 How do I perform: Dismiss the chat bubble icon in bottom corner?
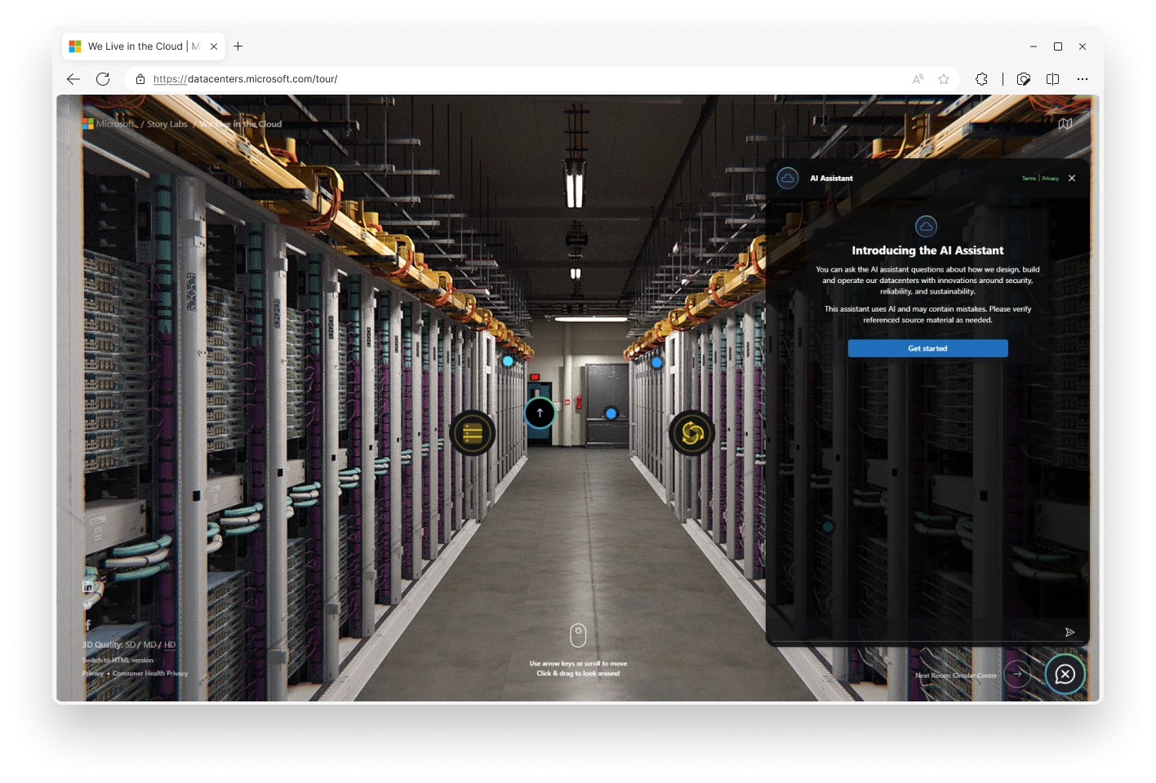point(1065,674)
